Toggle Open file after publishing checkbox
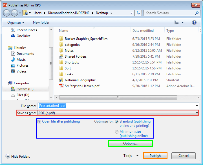This screenshot has width=203, height=165. 39,122
